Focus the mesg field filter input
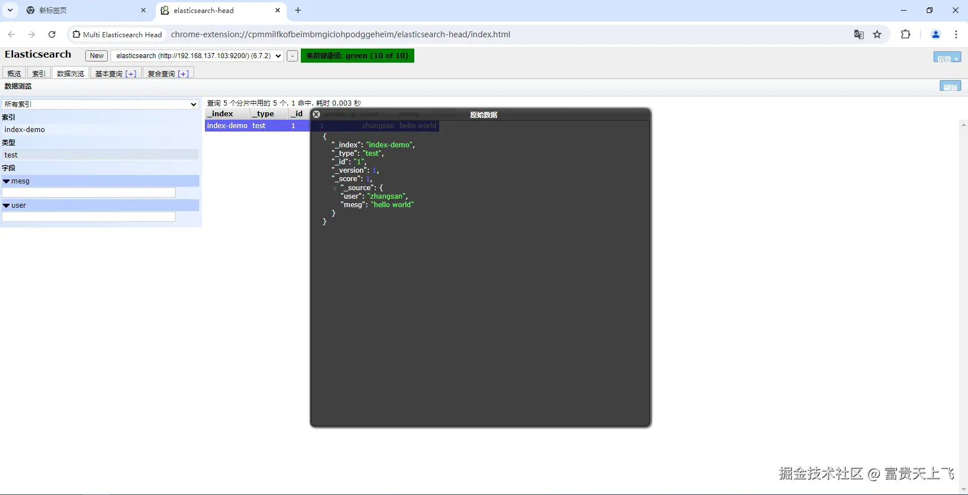This screenshot has width=968, height=495. pos(89,192)
